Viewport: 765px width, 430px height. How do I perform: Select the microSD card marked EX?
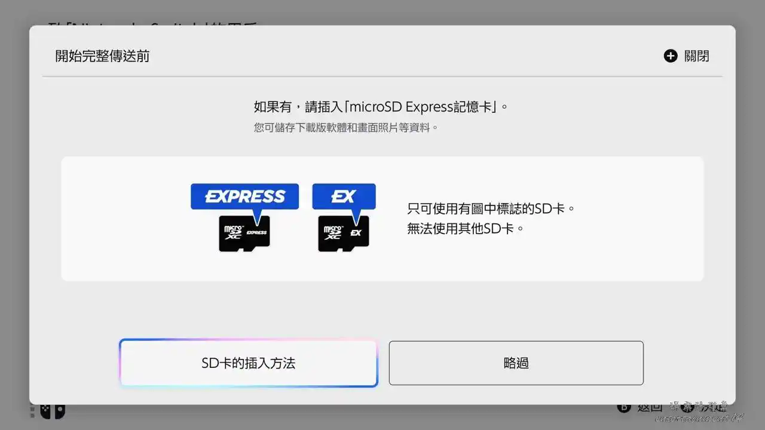[x=344, y=234]
